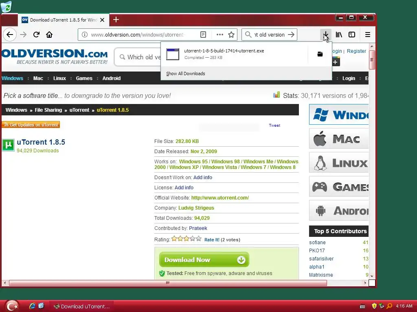Toggle the Downloads toolbar arrow icon

coord(325,35)
